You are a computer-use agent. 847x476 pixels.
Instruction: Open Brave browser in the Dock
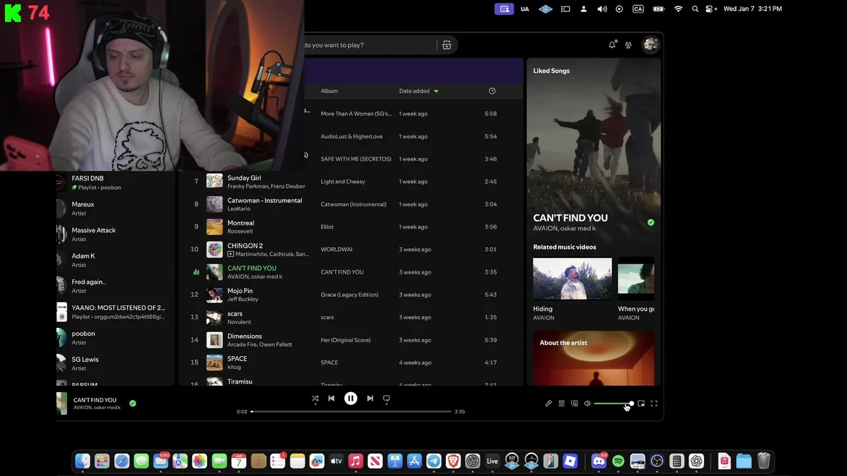pos(453,461)
